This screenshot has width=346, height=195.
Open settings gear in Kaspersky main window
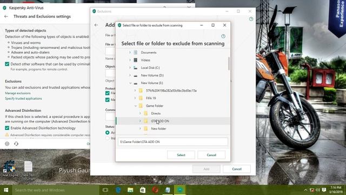tap(7, 144)
